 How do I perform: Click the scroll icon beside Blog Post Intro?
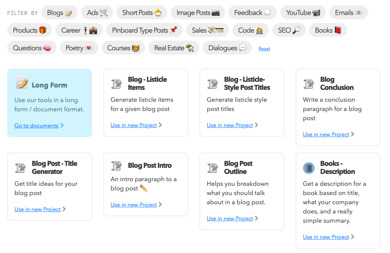(x=117, y=166)
